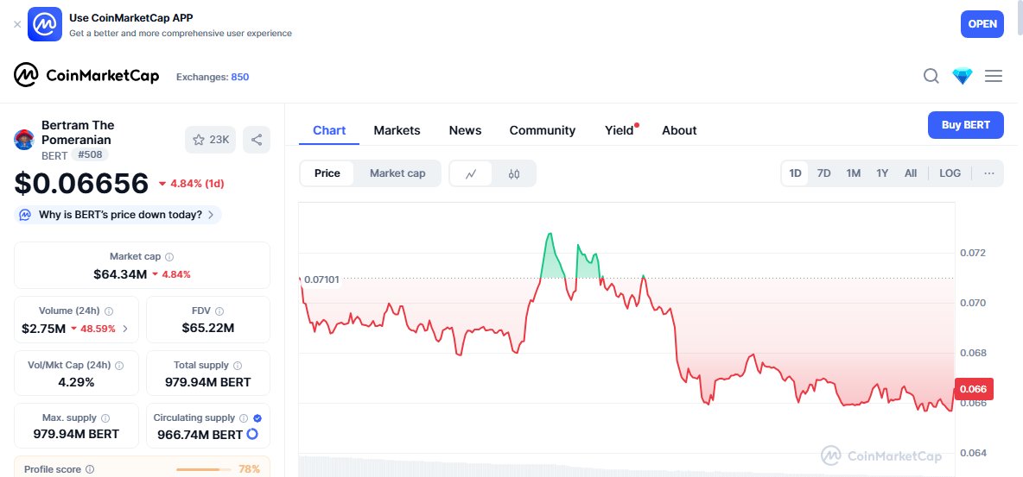Image resolution: width=1023 pixels, height=477 pixels.
Task: Set chart range to 7D
Action: pyautogui.click(x=824, y=173)
